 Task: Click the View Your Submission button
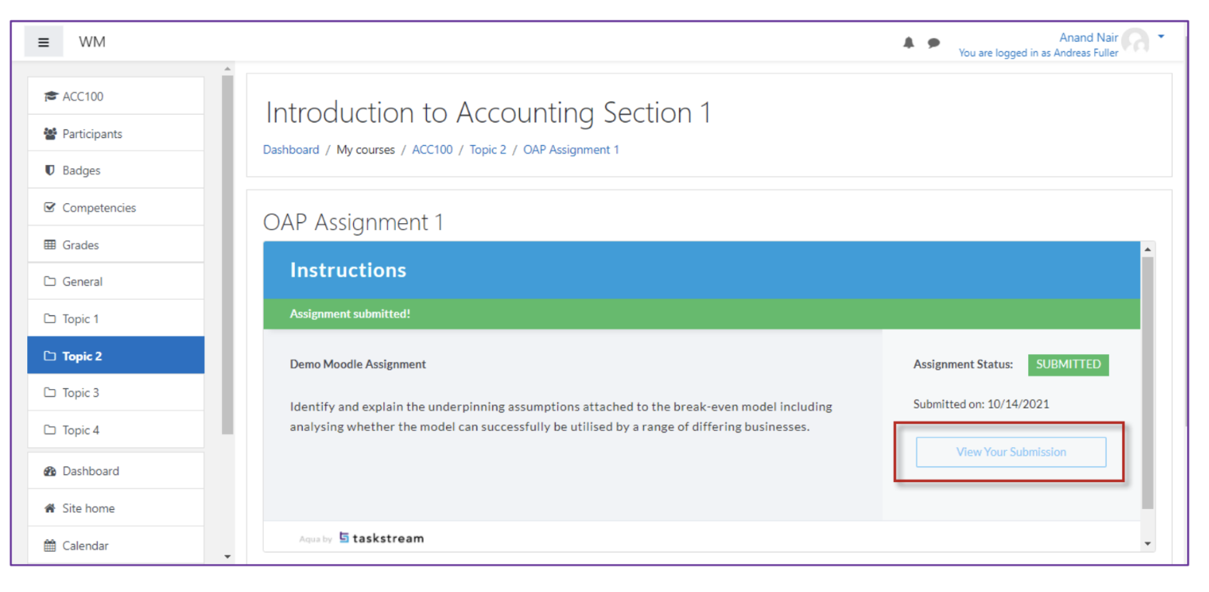click(x=1010, y=452)
